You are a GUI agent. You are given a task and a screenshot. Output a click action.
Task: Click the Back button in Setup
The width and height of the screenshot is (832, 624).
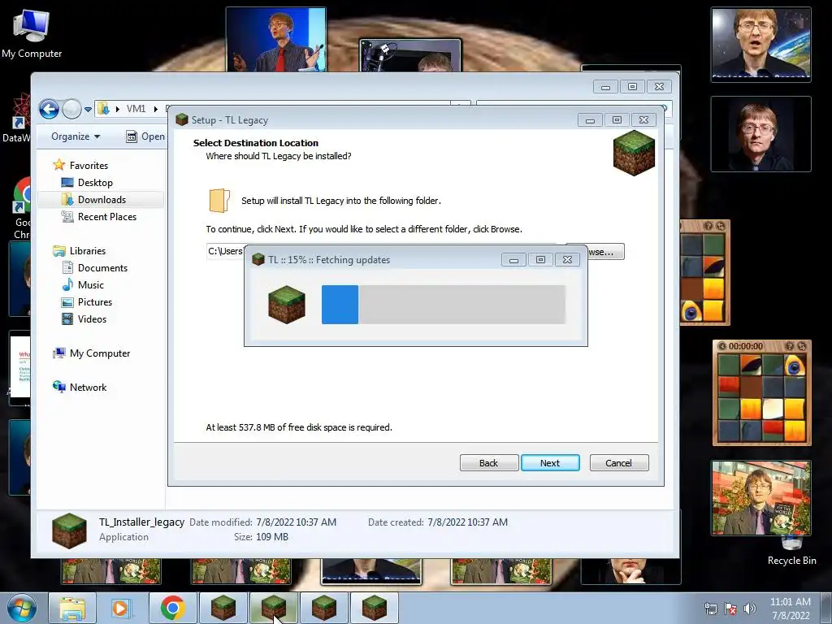pyautogui.click(x=488, y=462)
